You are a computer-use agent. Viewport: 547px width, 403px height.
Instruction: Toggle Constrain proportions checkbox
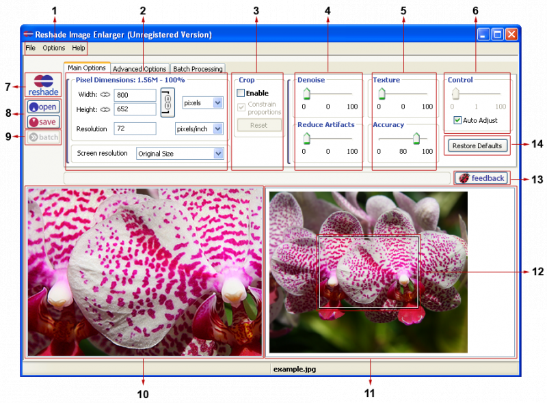pyautogui.click(x=241, y=107)
